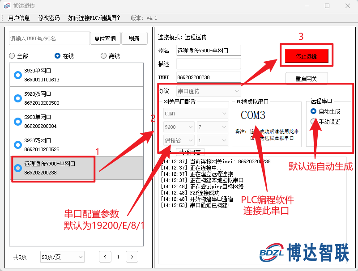Open the data bits dropdown showing 7
The height and width of the screenshot is (271, 358).
click(x=213, y=127)
